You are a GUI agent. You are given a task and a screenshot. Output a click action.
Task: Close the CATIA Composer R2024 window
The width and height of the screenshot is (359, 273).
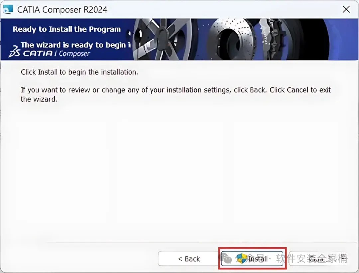click(x=346, y=9)
